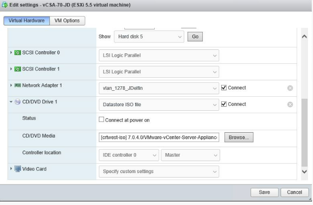Open the Hard disk 5 dropdown

coord(148,36)
